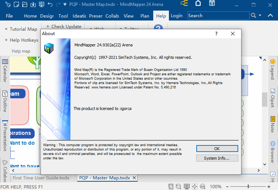Click inside the Search field

(219, 16)
